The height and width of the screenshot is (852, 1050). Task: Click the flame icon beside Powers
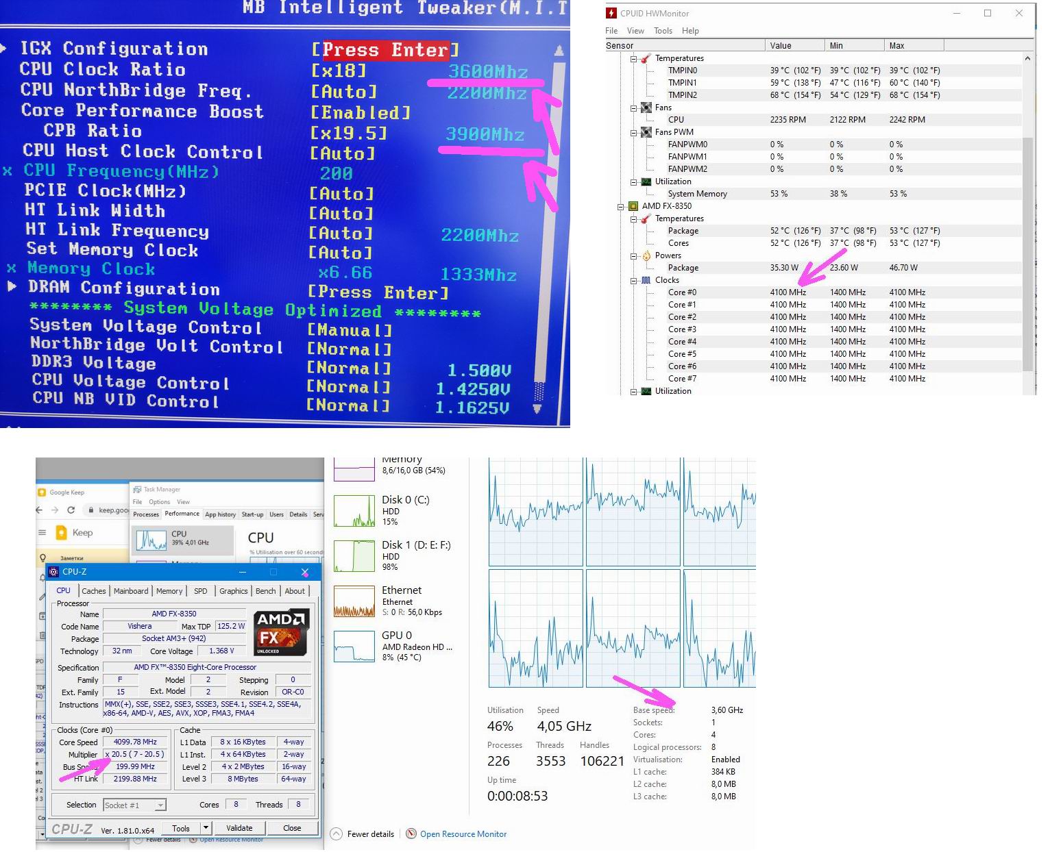point(646,255)
